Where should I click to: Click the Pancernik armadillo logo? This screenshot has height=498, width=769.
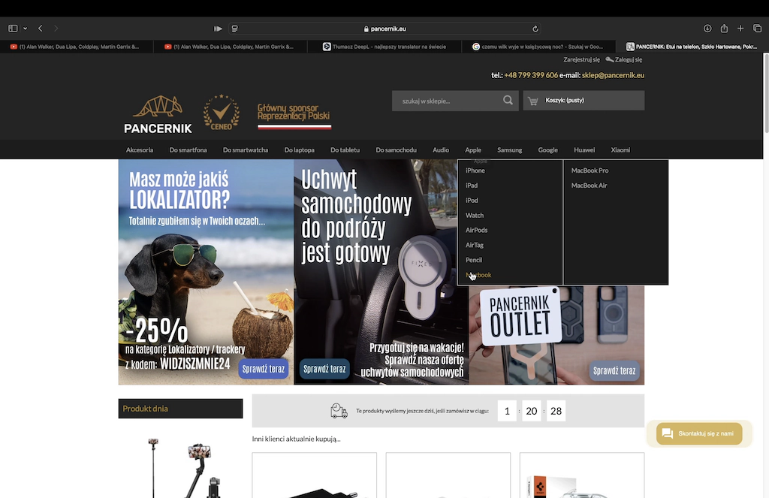(x=158, y=114)
